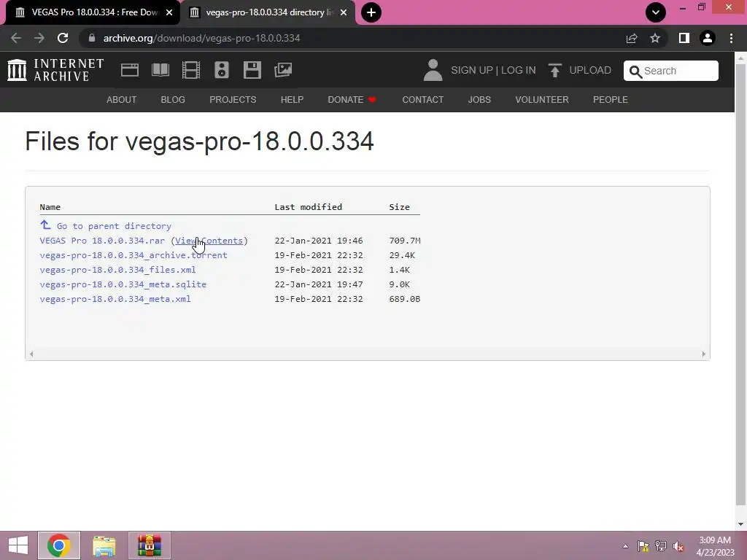Click the user avatar icon
Viewport: 747px width, 560px height.
(x=433, y=70)
